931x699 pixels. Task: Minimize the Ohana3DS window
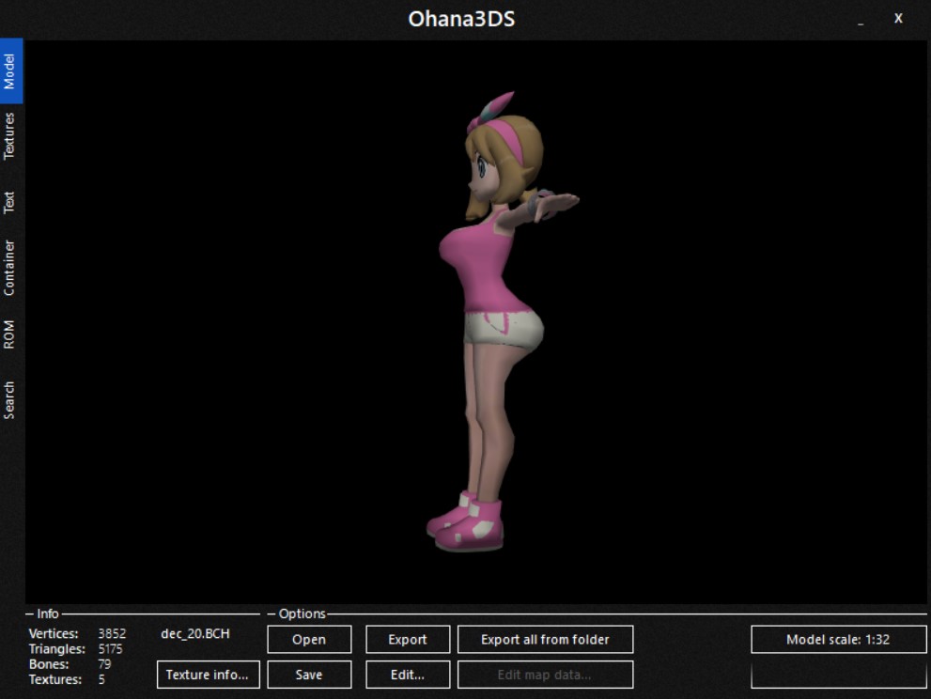point(861,20)
